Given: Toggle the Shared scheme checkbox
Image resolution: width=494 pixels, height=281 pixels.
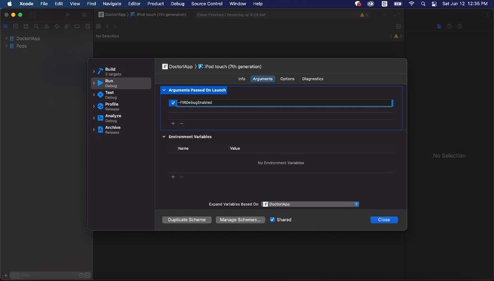Looking at the screenshot, I should pyautogui.click(x=272, y=220).
